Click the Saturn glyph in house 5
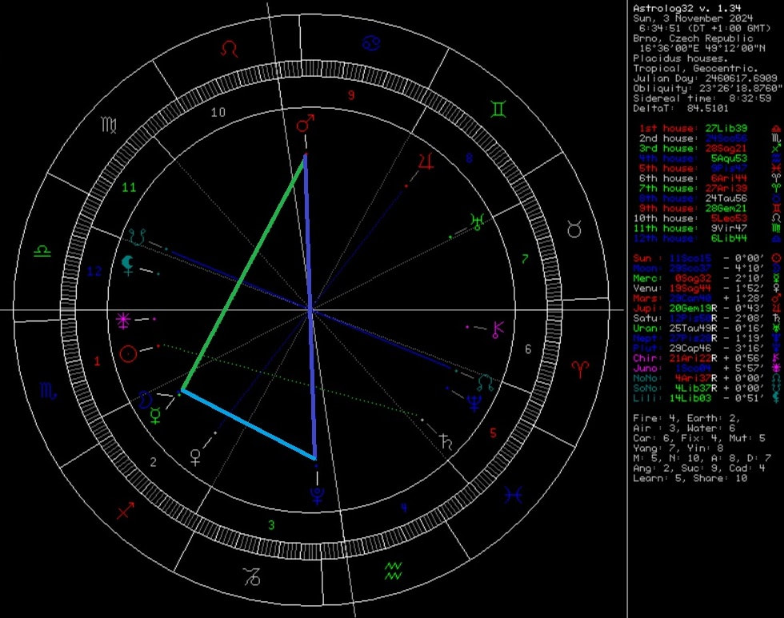The height and width of the screenshot is (618, 784). [x=445, y=441]
